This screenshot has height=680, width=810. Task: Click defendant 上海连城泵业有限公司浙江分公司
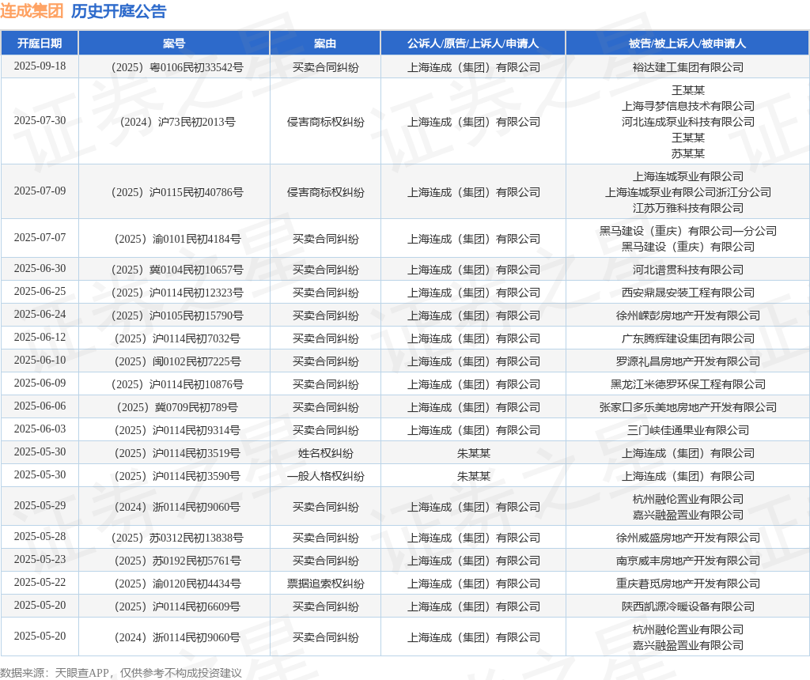click(x=687, y=192)
